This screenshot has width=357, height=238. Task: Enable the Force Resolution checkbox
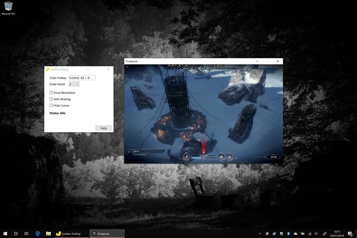51,93
